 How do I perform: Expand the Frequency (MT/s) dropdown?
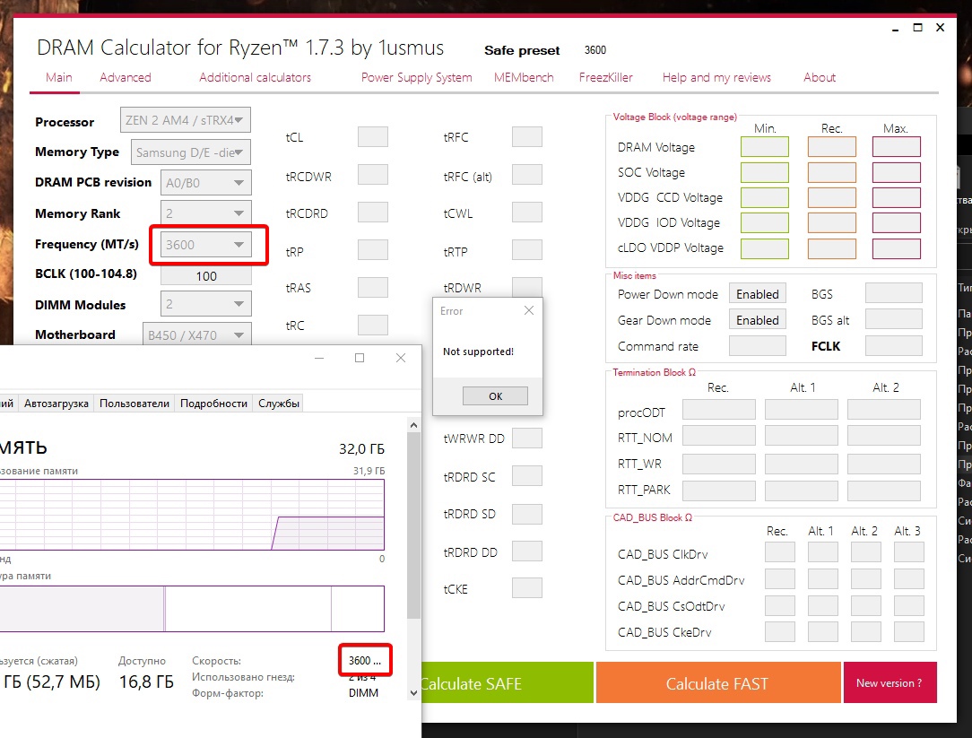click(x=206, y=244)
